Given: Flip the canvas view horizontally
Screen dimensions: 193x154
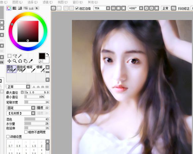Looking at the screenshot, I should click(x=174, y=8).
